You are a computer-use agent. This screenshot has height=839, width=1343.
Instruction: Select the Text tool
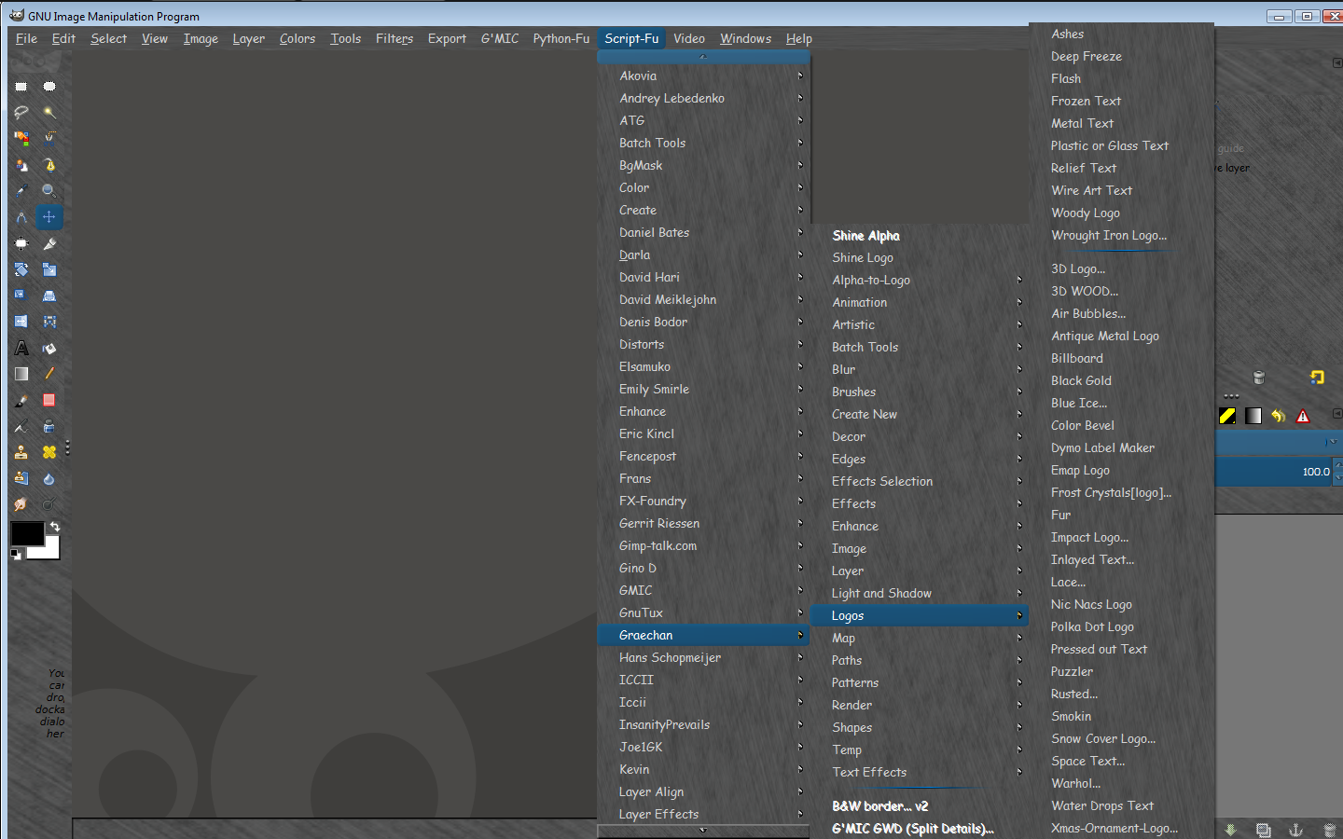point(21,348)
